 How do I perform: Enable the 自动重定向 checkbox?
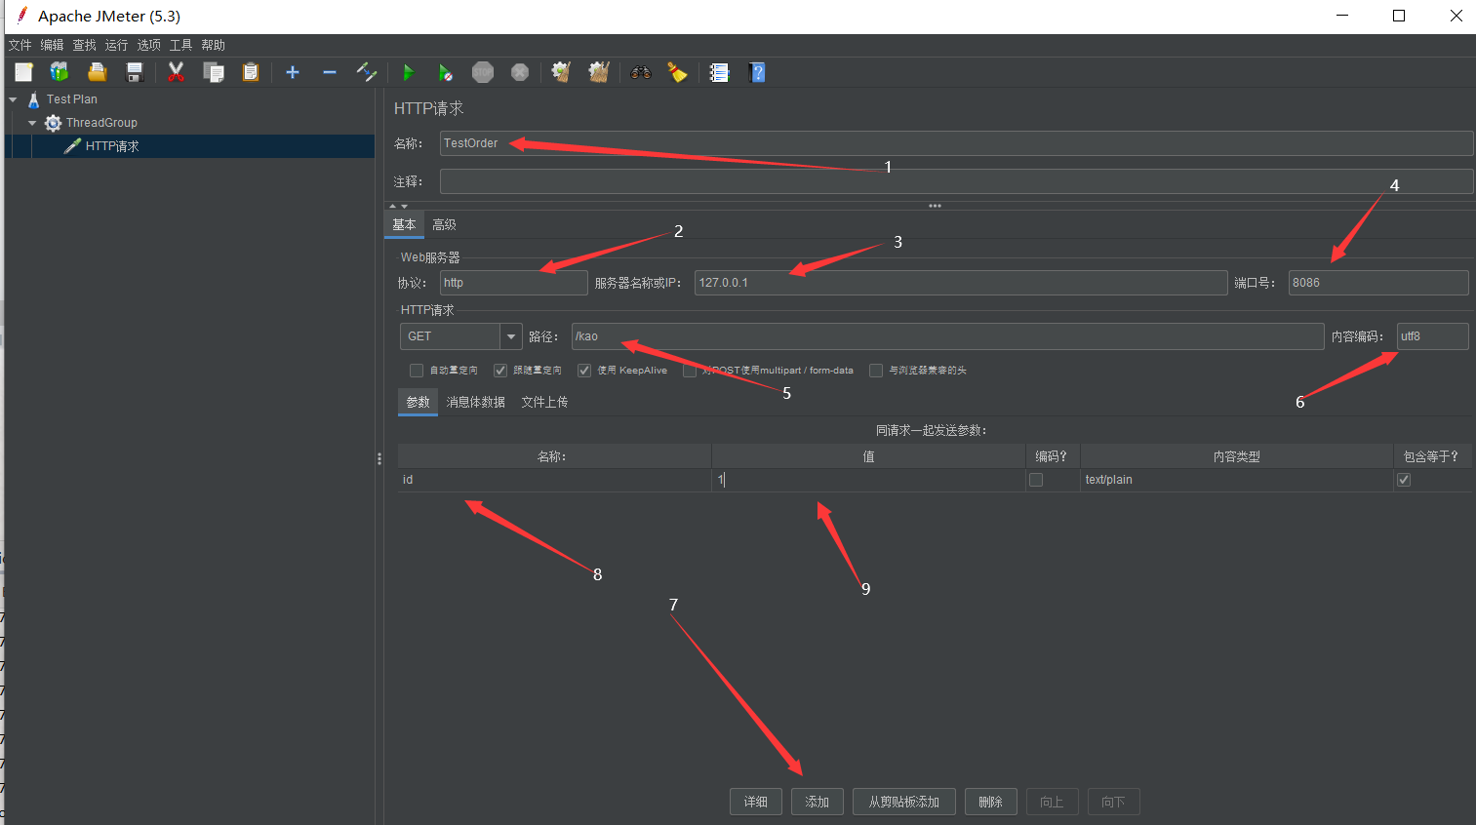click(x=416, y=370)
